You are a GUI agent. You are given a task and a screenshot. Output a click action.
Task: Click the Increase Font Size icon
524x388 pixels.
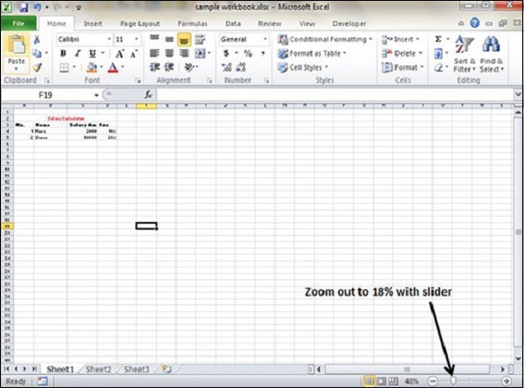pyautogui.click(x=120, y=53)
